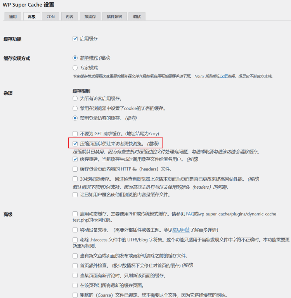Enable 不要为 GET 请求缓存 checkbox

[x=75, y=134]
